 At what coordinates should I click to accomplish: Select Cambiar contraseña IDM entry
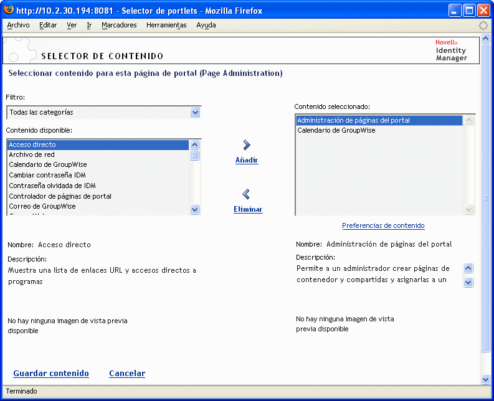(x=98, y=175)
